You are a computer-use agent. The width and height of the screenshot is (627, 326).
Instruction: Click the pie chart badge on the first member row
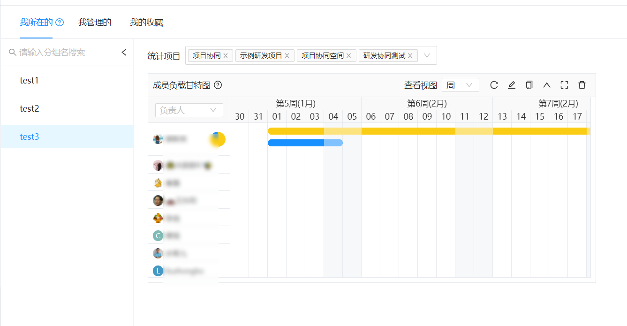(x=217, y=139)
